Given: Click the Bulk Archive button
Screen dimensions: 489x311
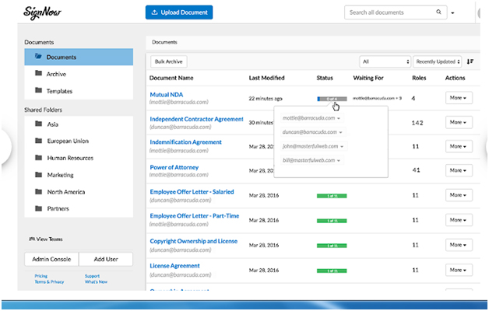Looking at the screenshot, I should [169, 61].
